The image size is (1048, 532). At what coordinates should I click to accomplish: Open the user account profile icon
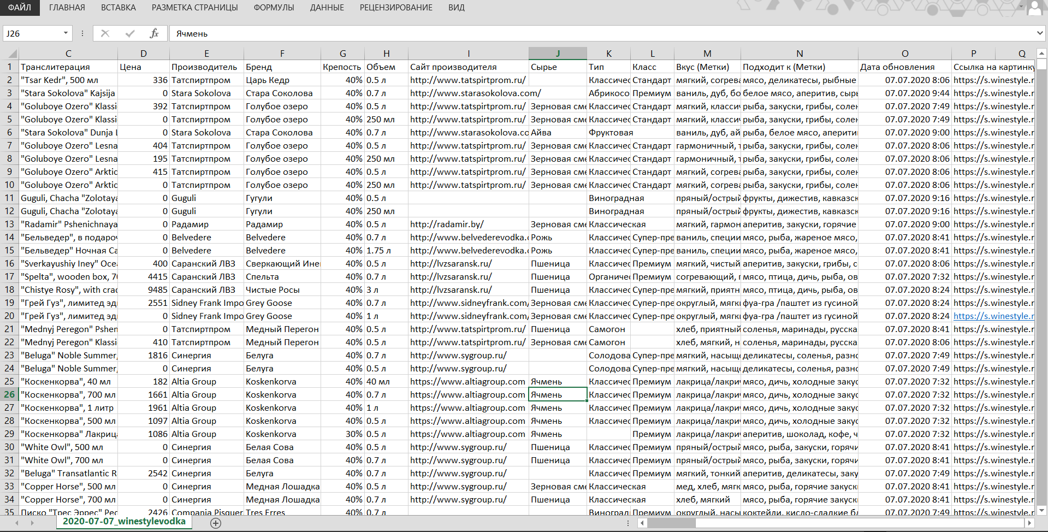1035,8
